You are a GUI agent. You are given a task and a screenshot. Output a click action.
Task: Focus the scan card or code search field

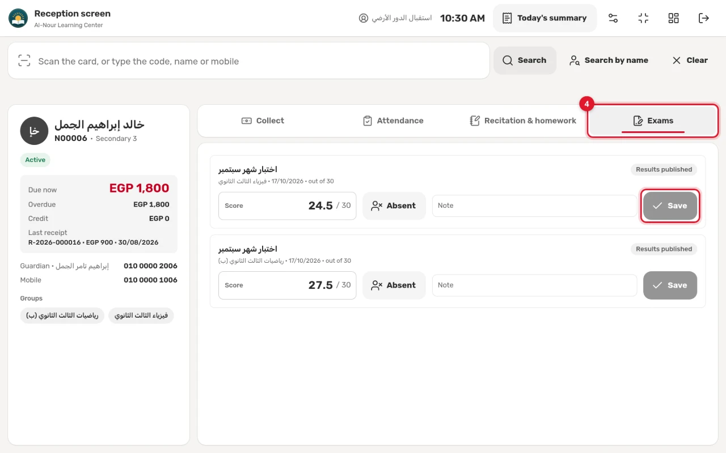click(248, 61)
